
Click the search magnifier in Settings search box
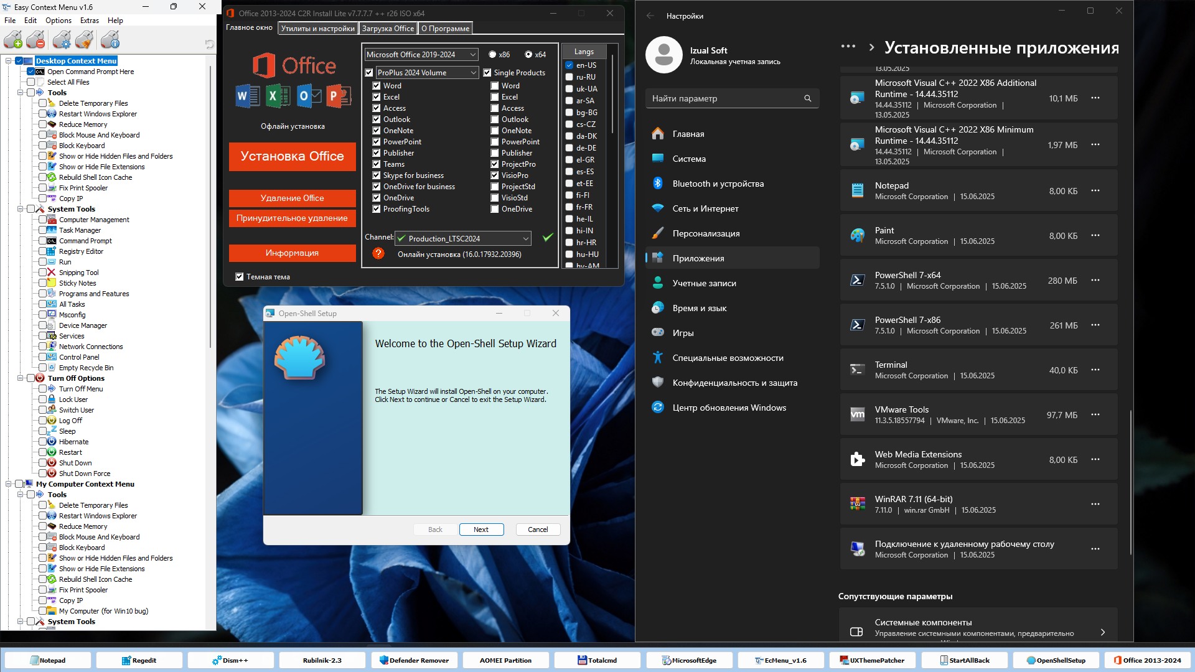(x=807, y=98)
